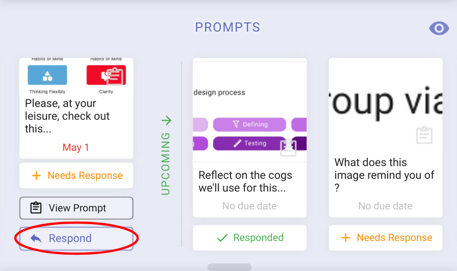The height and width of the screenshot is (271, 457).
Task: Click the green Responded checkmark
Action: pos(222,238)
